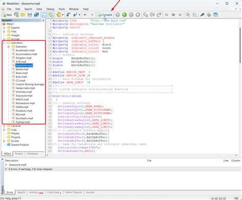Click the find-in-document magnifier icon

195,15
